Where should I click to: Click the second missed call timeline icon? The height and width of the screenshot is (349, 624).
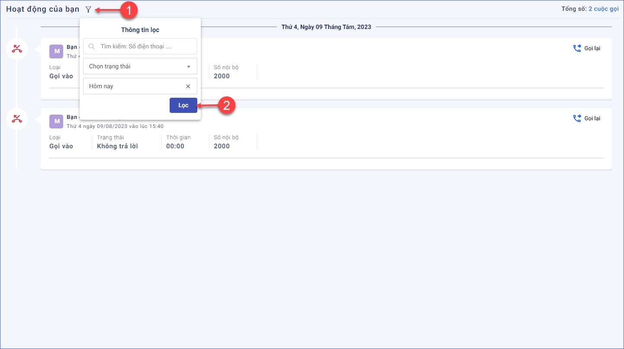click(x=17, y=119)
